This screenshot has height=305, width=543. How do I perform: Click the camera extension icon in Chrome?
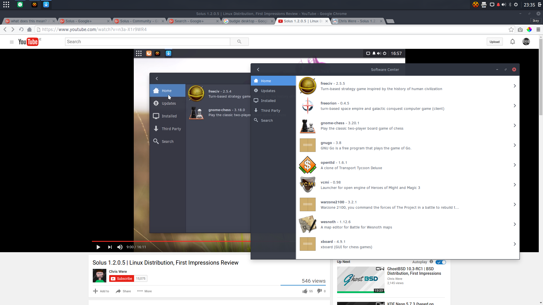(520, 29)
